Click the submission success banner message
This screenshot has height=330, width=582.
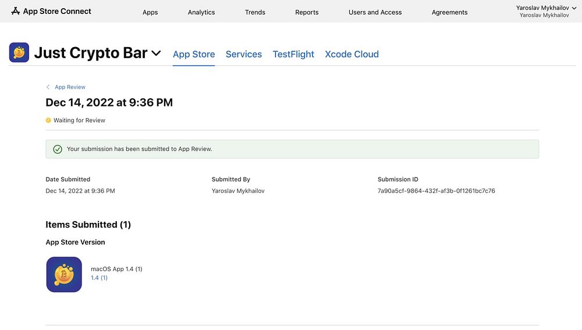coord(139,149)
